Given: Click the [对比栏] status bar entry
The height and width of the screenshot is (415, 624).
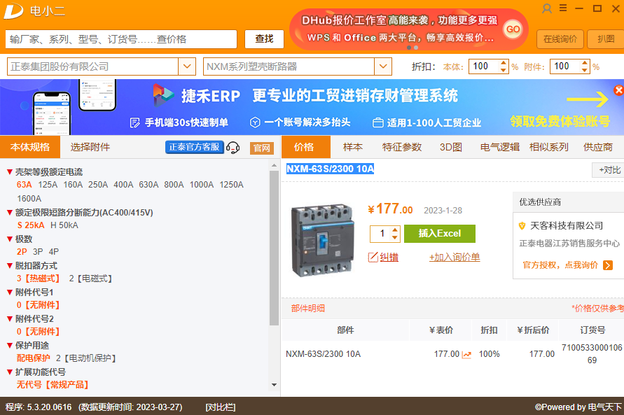Looking at the screenshot, I should point(221,407).
